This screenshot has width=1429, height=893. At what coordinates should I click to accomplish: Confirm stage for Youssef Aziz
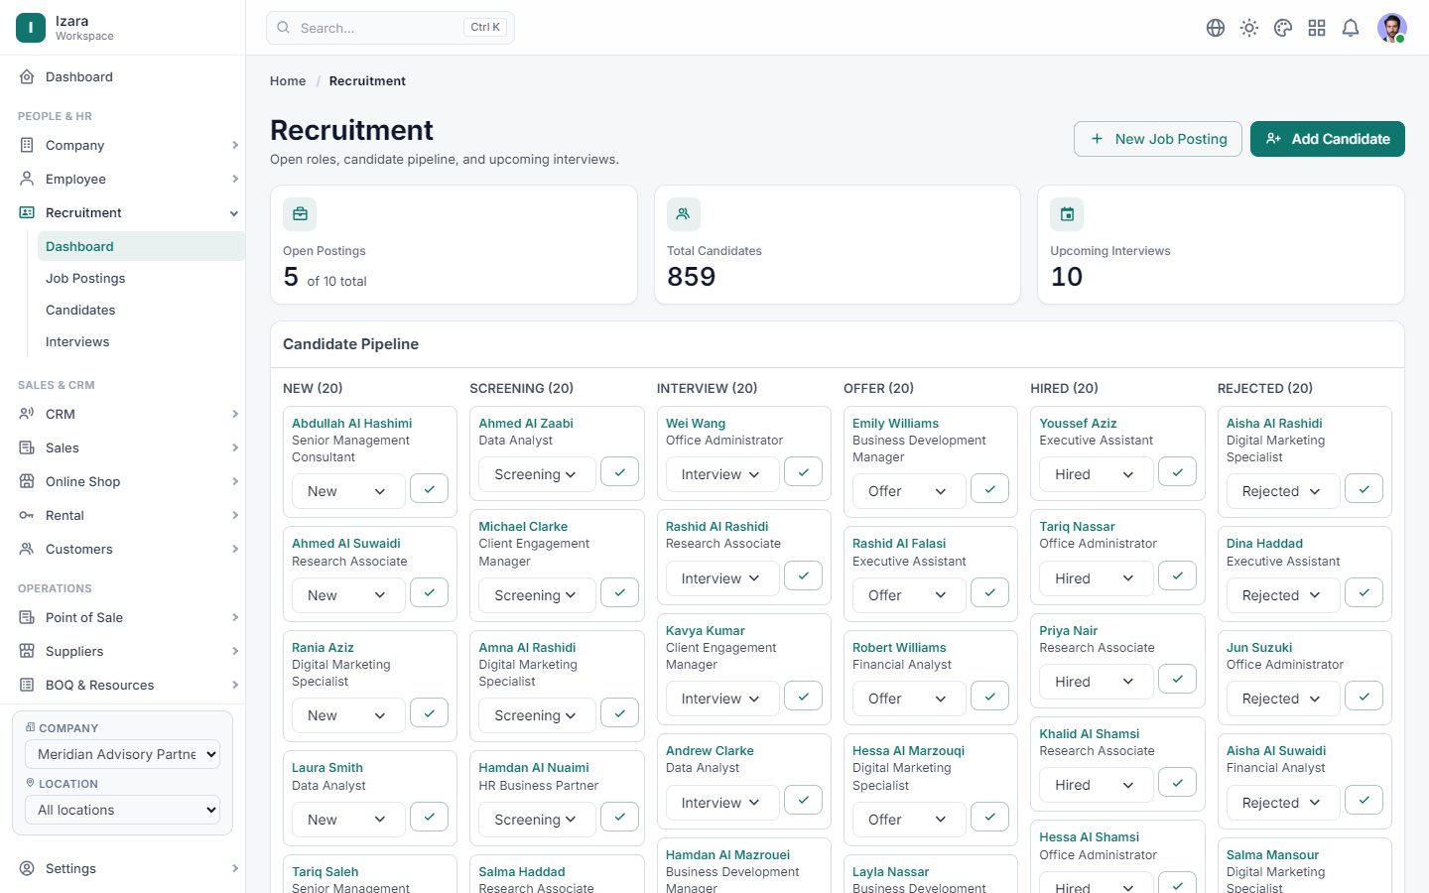[x=1178, y=472]
